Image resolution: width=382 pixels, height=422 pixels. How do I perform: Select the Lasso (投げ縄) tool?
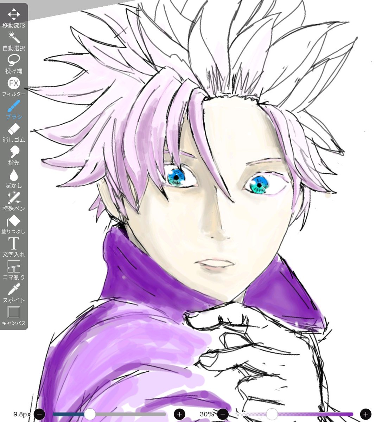[x=14, y=64]
